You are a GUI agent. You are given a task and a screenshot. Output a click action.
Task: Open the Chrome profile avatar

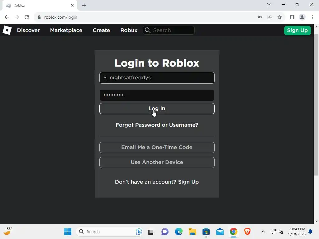pos(302,17)
